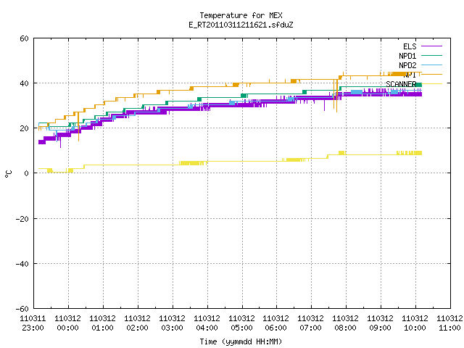
Task: Click the file name E_RT20110311211621.sfduZ
Action: (241, 25)
